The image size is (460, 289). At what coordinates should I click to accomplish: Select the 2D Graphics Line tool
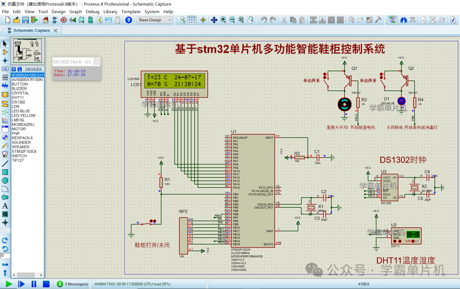coord(5,163)
